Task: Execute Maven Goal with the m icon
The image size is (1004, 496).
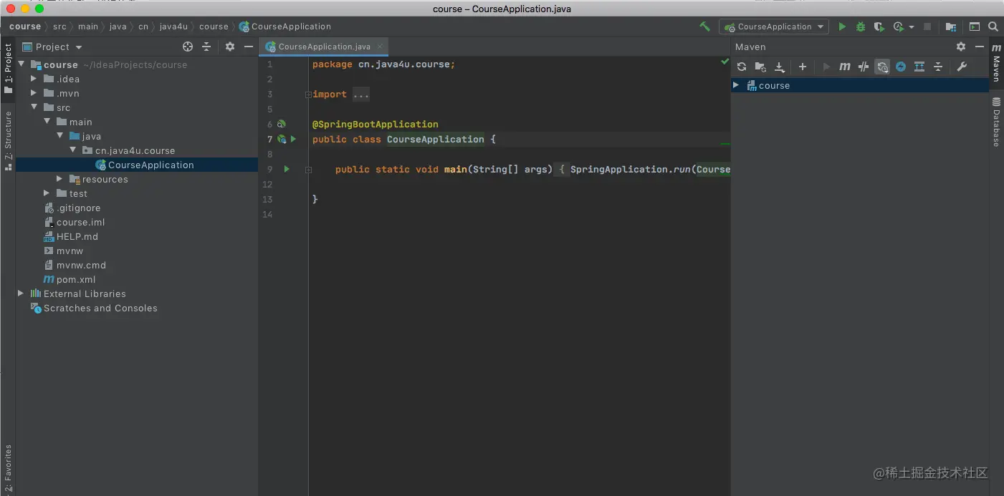Action: click(845, 67)
